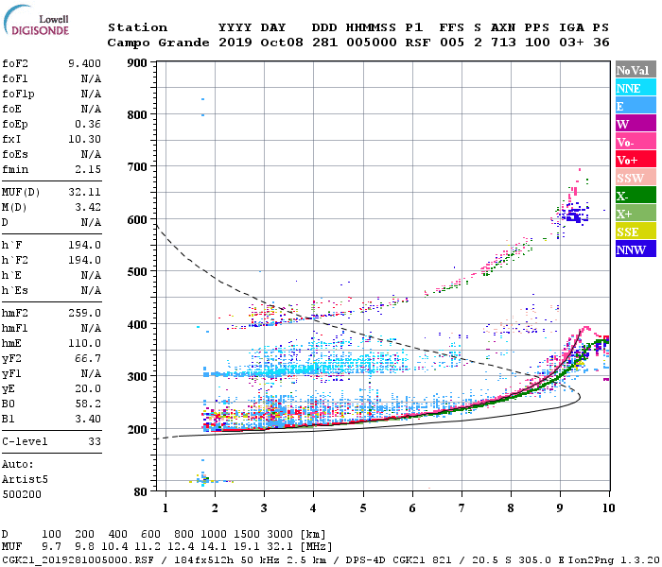
Task: Click the foEp value 0.36
Action: [x=88, y=124]
